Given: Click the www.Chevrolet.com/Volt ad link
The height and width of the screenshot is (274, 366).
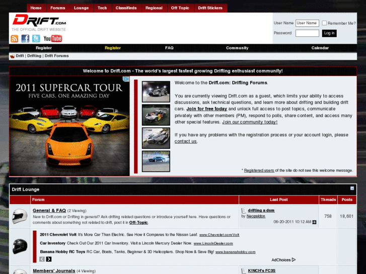Looking at the screenshot, I should coord(219,235).
